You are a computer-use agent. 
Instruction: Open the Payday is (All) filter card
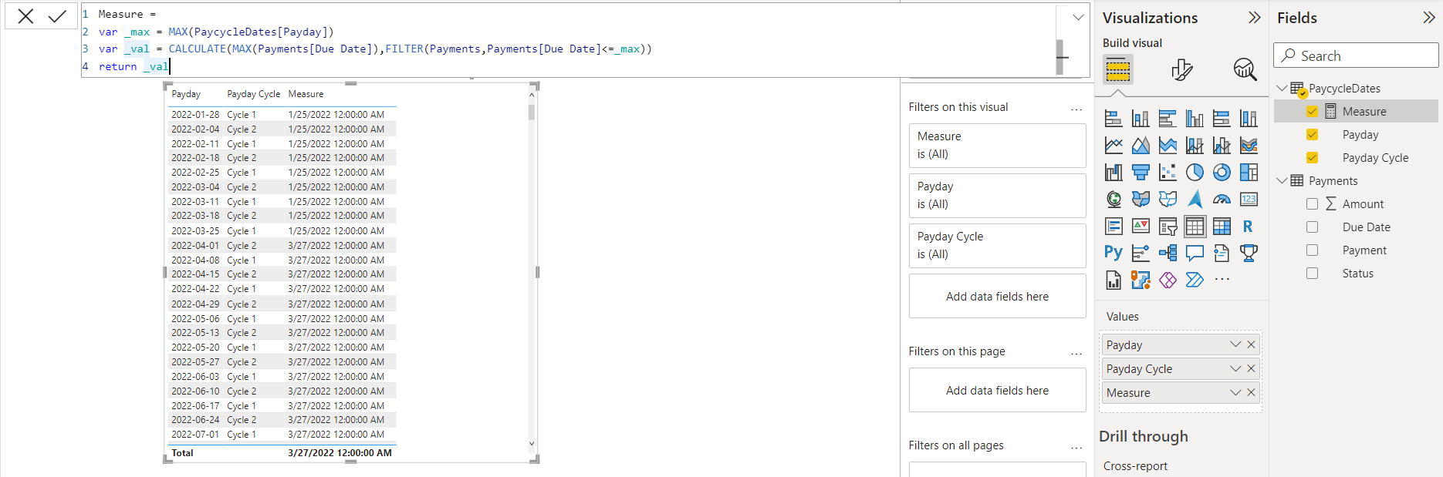(997, 195)
